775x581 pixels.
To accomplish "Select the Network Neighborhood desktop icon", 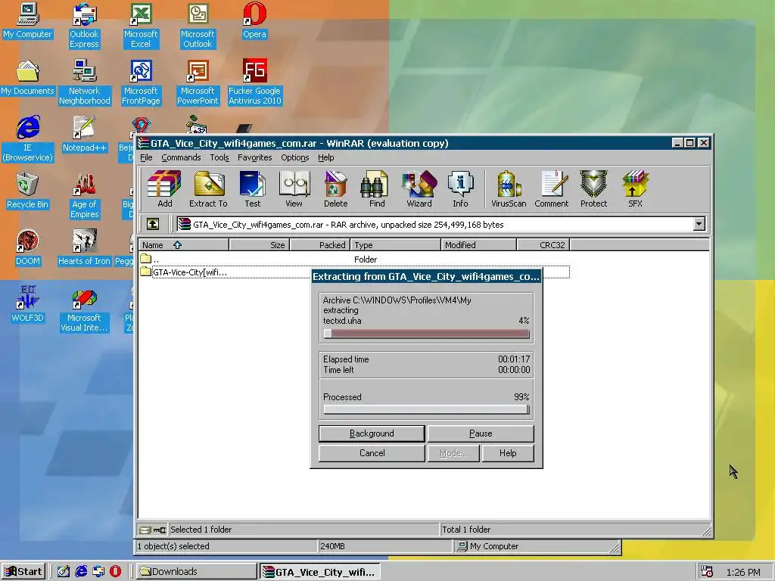I will [85, 82].
